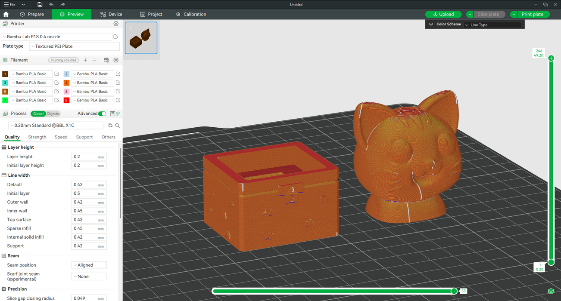The height and width of the screenshot is (301, 561).
Task: Switch process scope to Objects
Action: pos(53,114)
